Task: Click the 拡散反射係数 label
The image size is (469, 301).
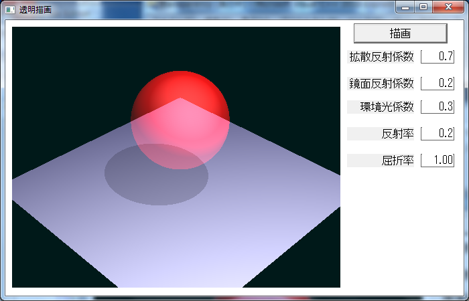Action: 381,57
